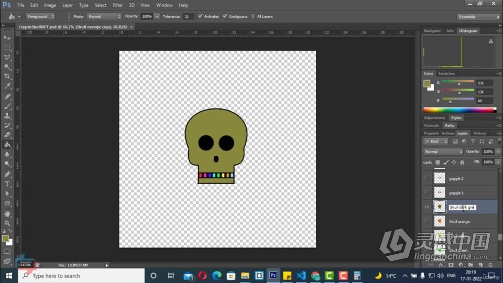Open Visual Studio Code from taskbar
The width and height of the screenshot is (503, 283).
point(301,276)
